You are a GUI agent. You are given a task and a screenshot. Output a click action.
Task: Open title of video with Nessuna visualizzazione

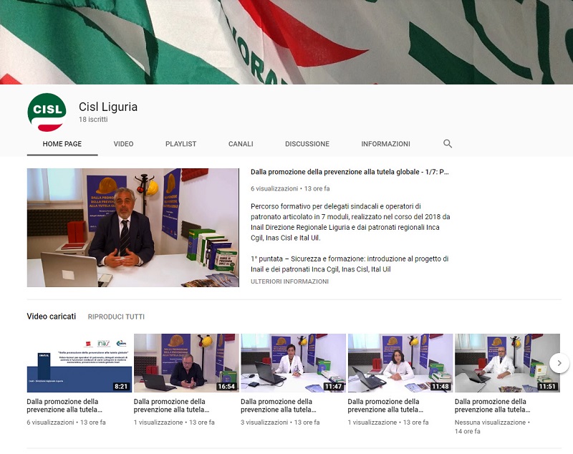tap(493, 405)
